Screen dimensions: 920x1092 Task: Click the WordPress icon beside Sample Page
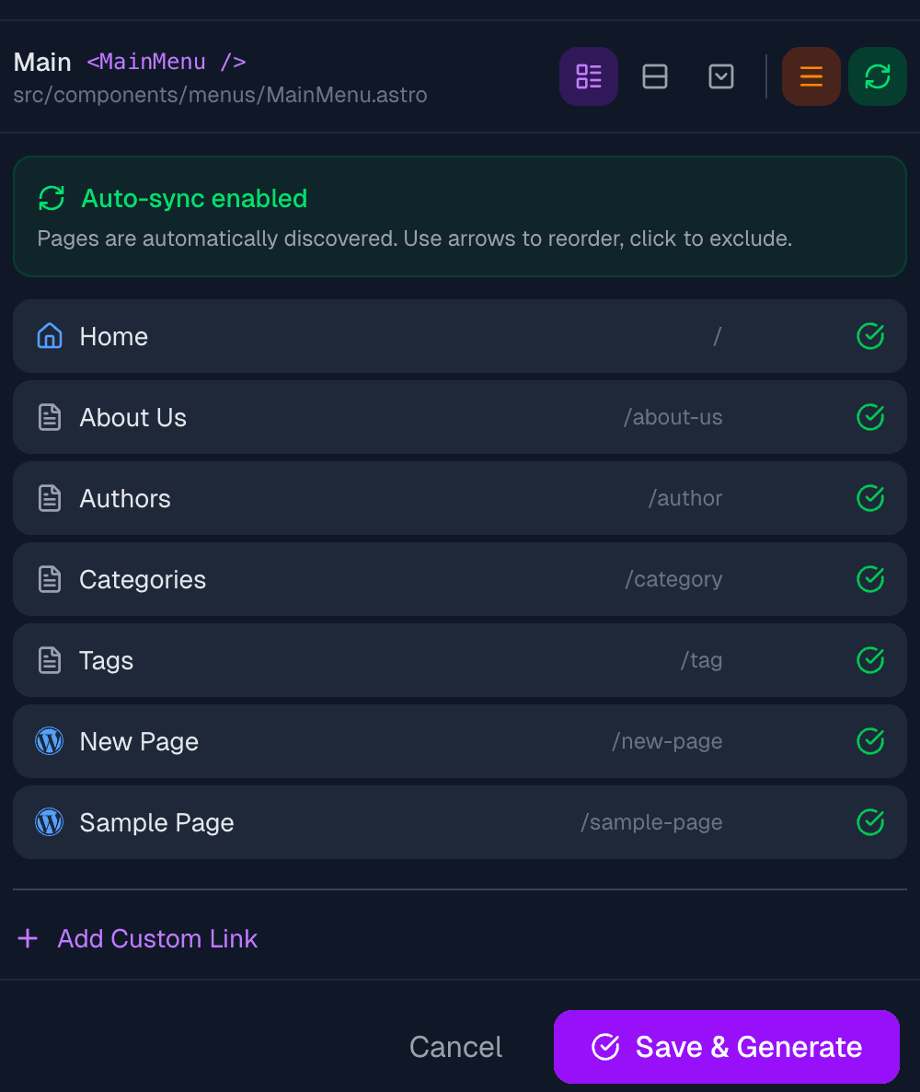(x=49, y=822)
